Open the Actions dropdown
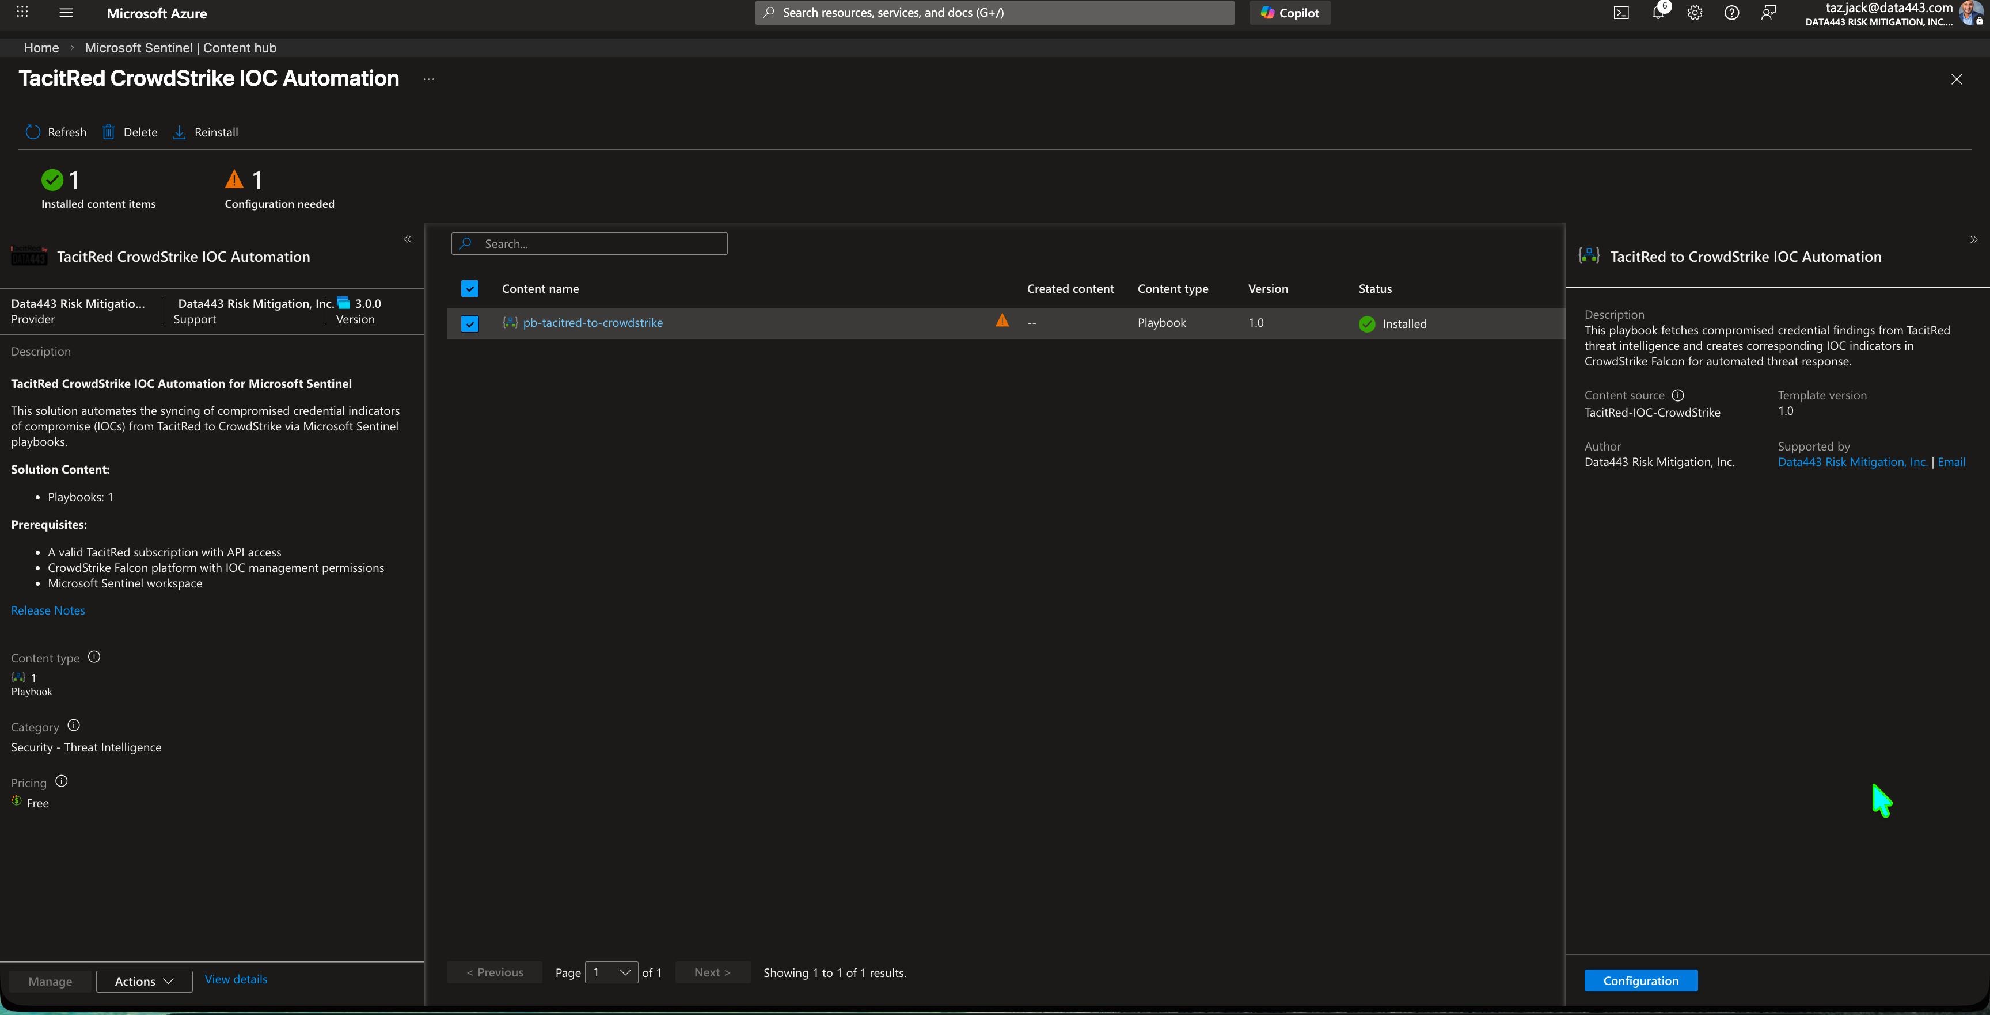 click(x=144, y=981)
